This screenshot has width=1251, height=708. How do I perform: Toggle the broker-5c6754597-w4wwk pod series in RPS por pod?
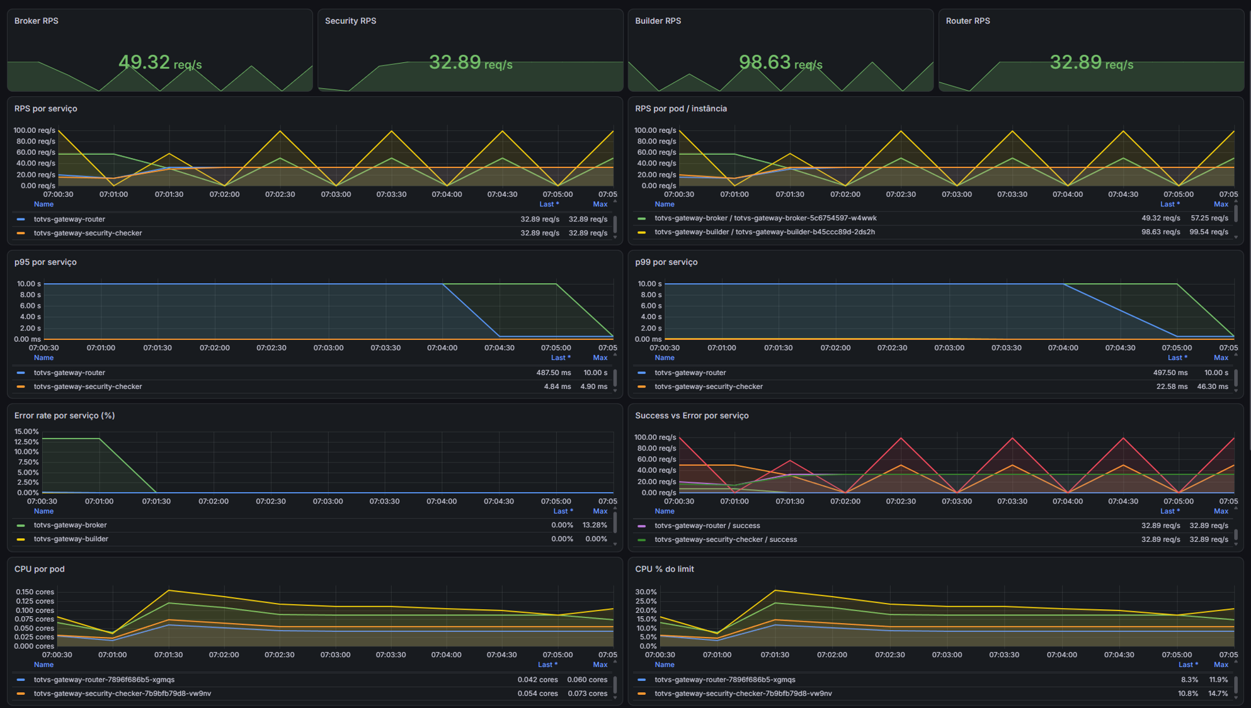[765, 218]
